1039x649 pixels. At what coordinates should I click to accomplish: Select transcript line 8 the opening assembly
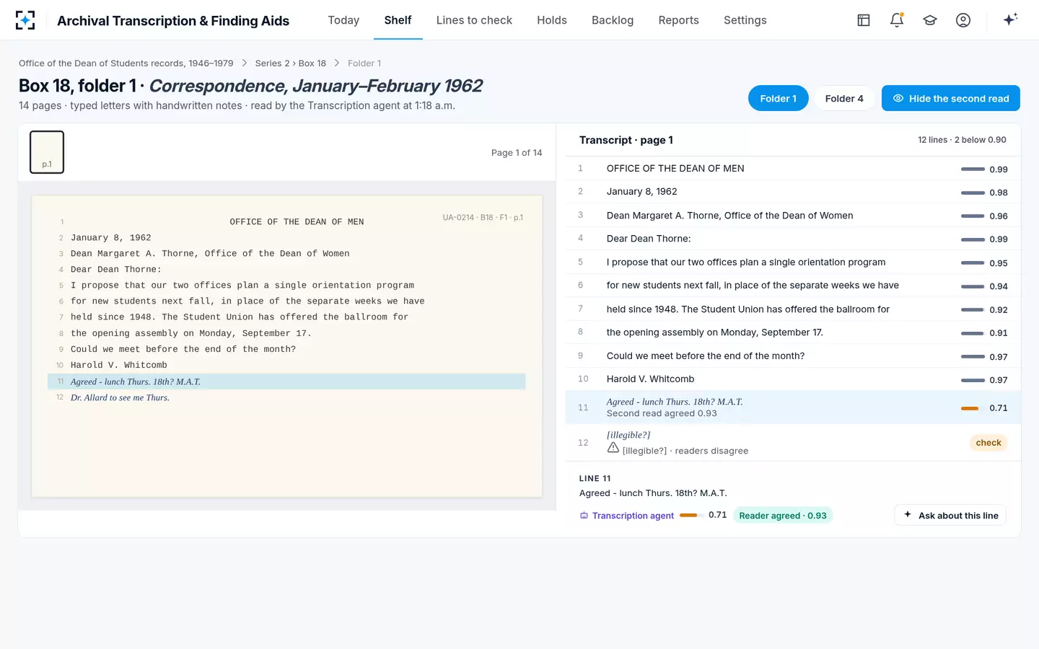pyautogui.click(x=793, y=332)
